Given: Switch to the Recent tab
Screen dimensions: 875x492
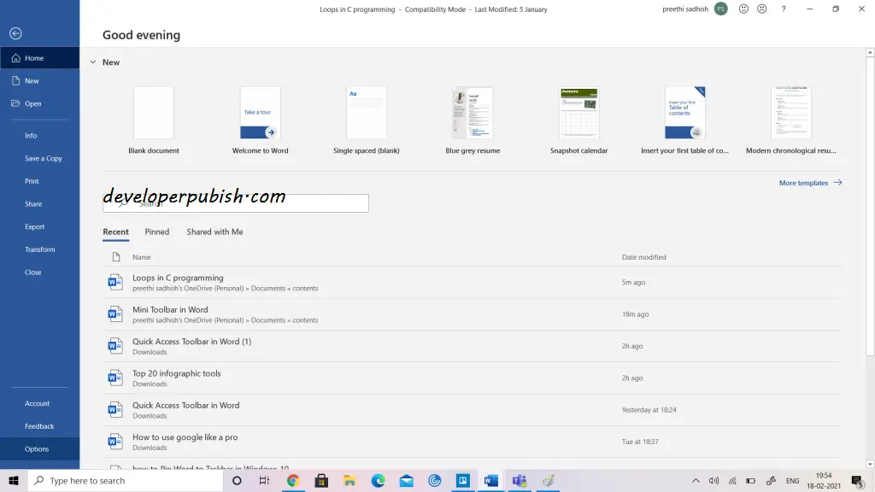Looking at the screenshot, I should (115, 232).
